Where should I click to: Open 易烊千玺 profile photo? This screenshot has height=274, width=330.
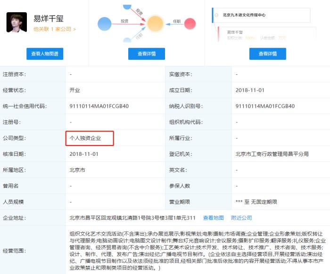[x=16, y=22]
